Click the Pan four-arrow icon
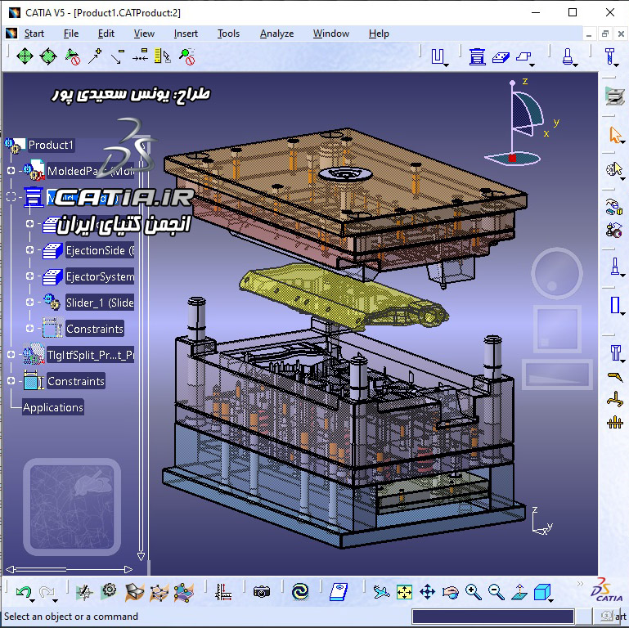The width and height of the screenshot is (629, 628). (427, 592)
